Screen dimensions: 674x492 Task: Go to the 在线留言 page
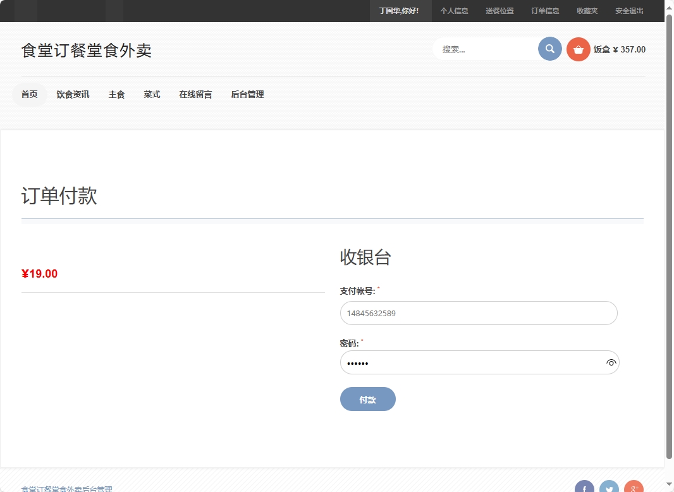(x=195, y=94)
